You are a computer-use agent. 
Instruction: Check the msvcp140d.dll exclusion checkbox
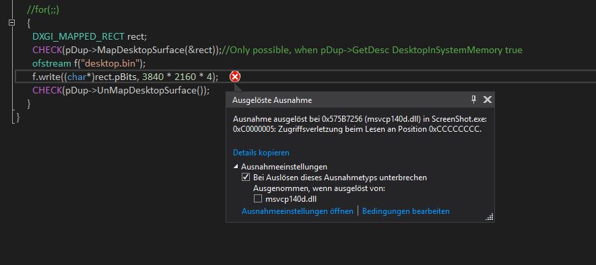[258, 198]
